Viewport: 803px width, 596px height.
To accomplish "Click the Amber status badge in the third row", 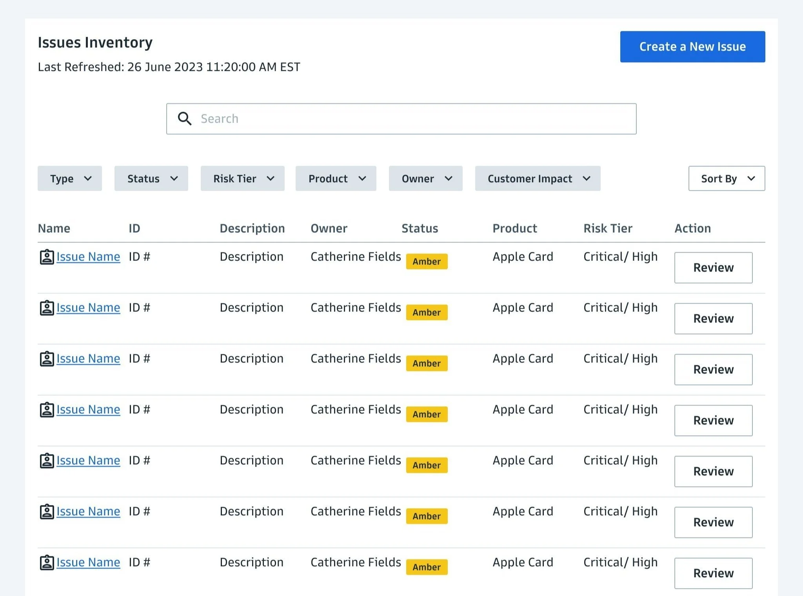I will coord(427,363).
